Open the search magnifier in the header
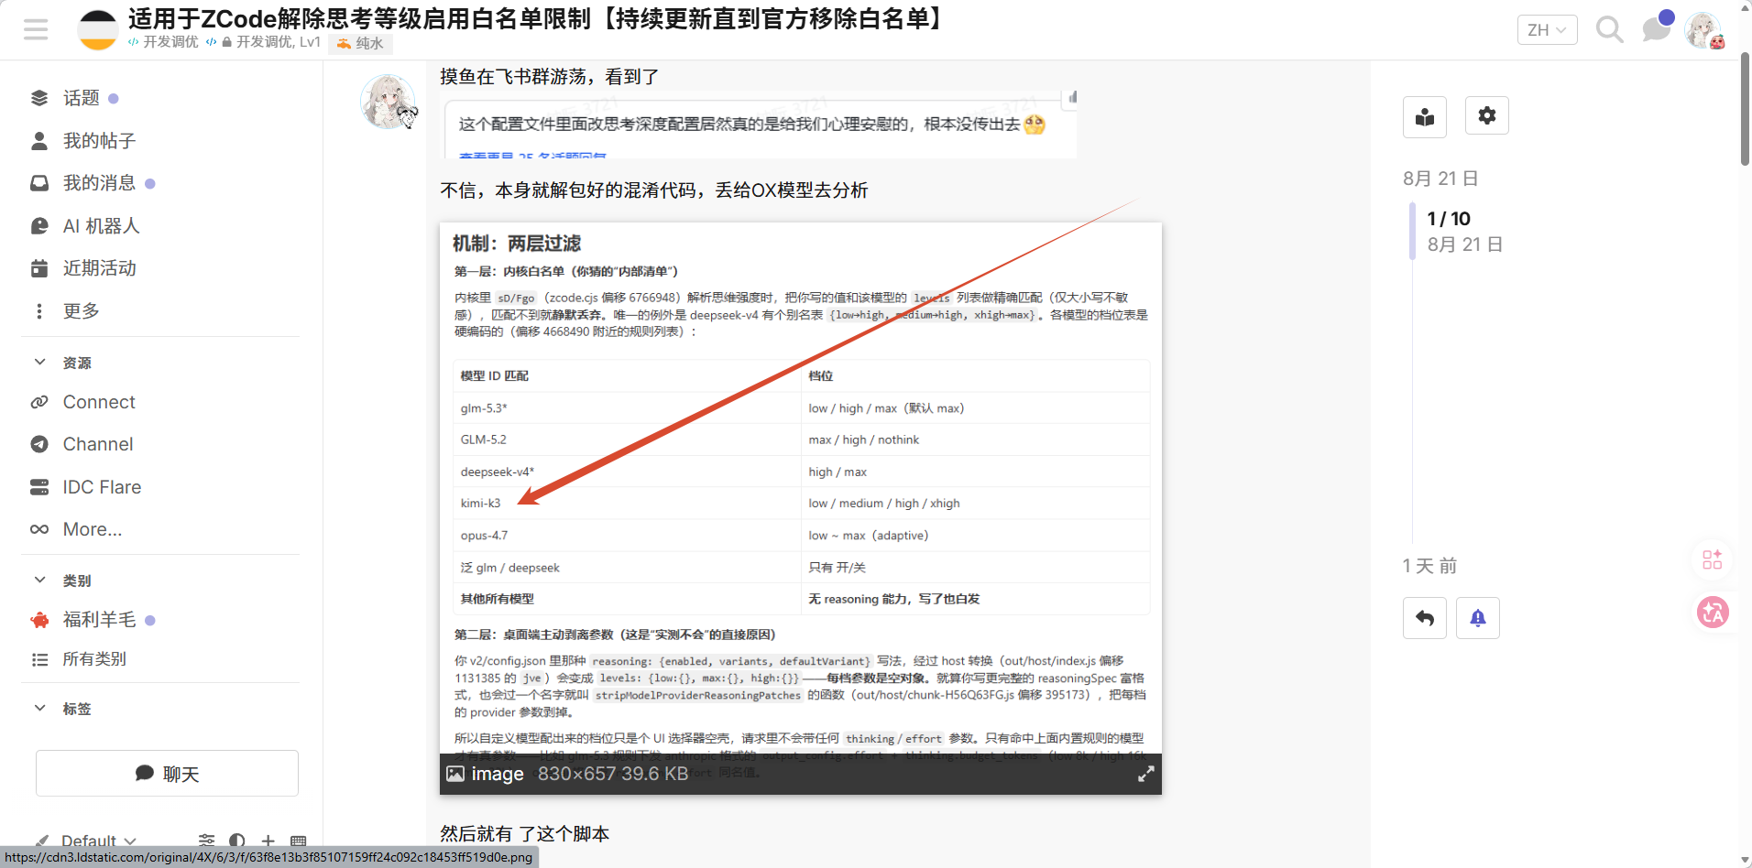This screenshot has height=868, width=1752. [1609, 30]
